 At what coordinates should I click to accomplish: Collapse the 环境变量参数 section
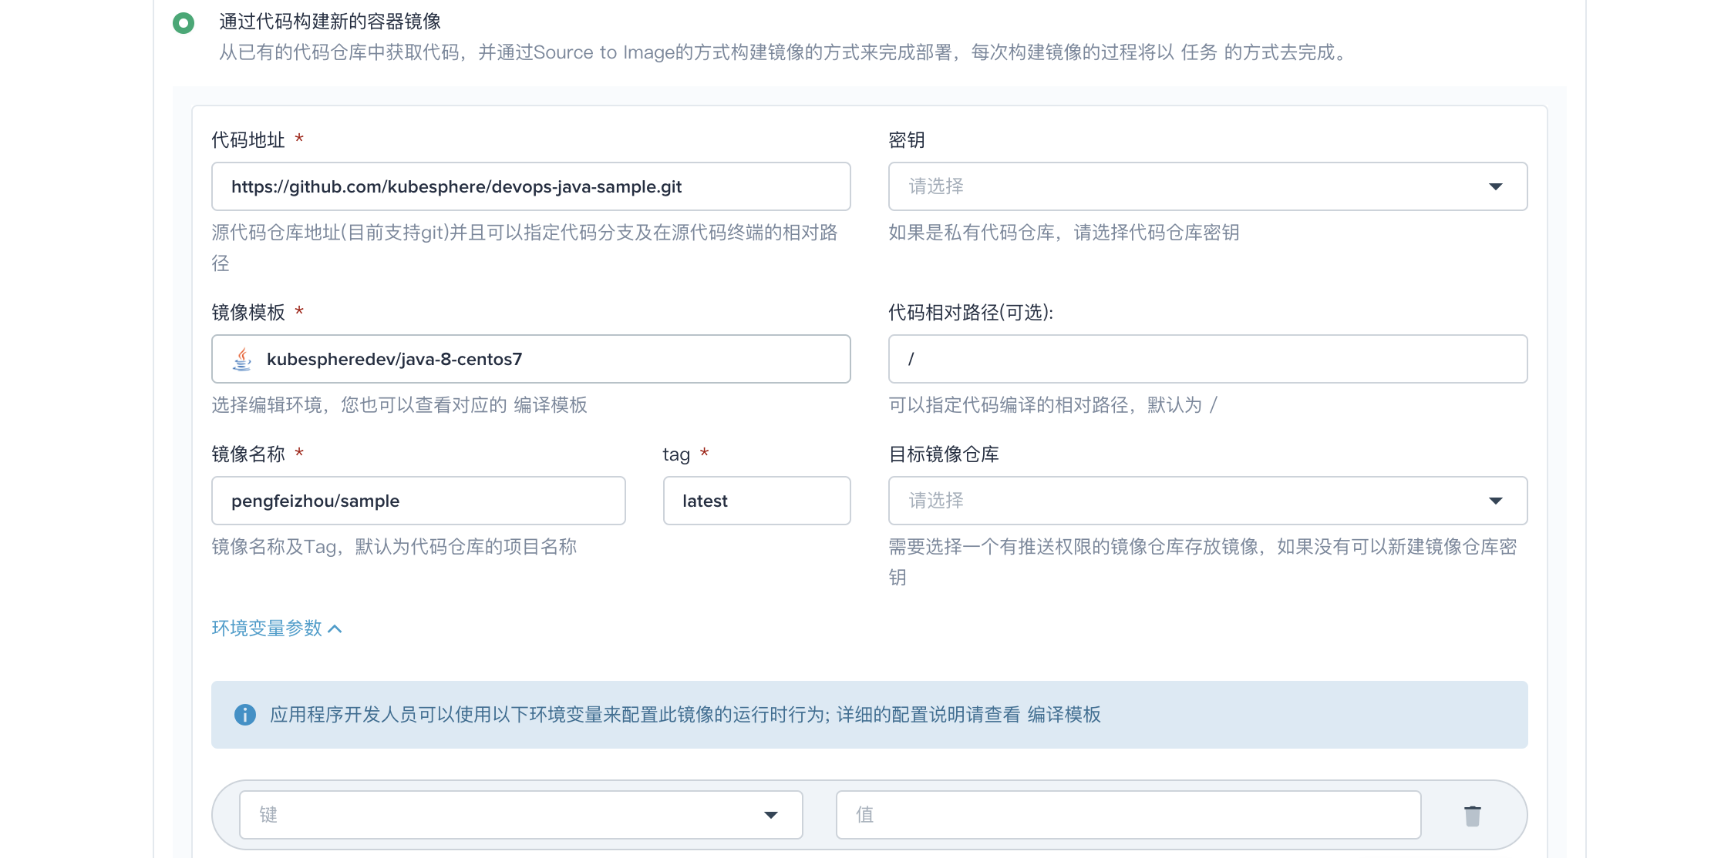click(x=276, y=628)
